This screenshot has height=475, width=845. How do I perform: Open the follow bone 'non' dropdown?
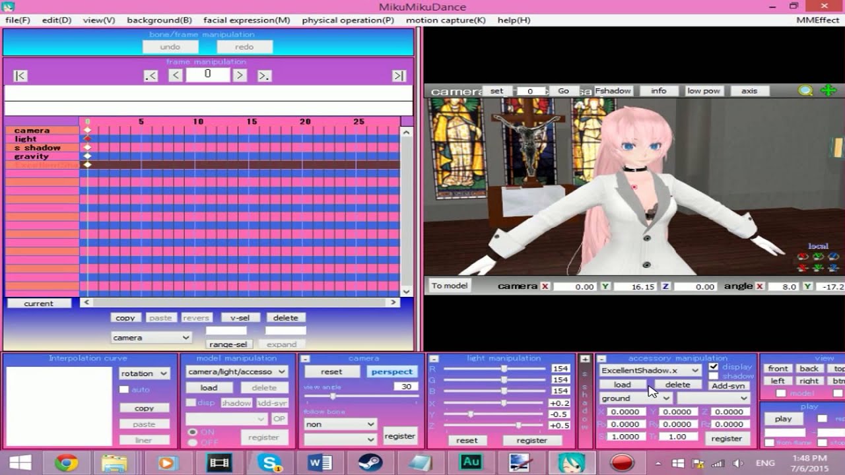click(x=340, y=424)
